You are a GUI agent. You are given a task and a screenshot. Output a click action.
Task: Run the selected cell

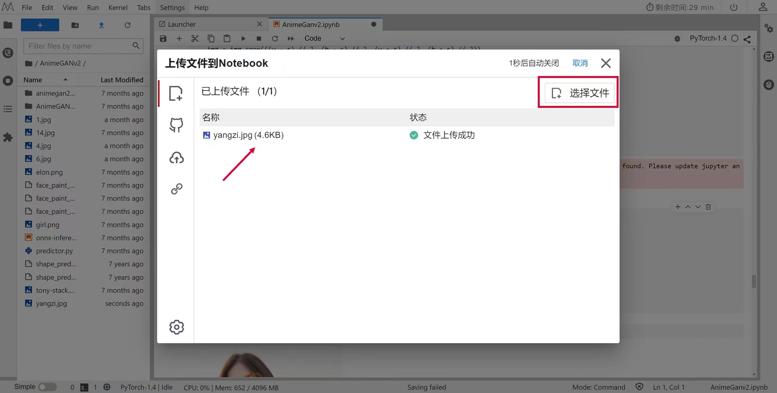click(x=243, y=38)
